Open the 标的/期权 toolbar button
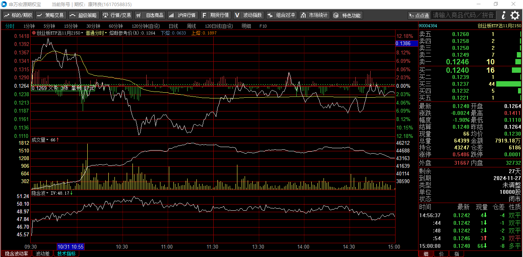Image resolution: width=523 pixels, height=257 pixels. click(18, 15)
